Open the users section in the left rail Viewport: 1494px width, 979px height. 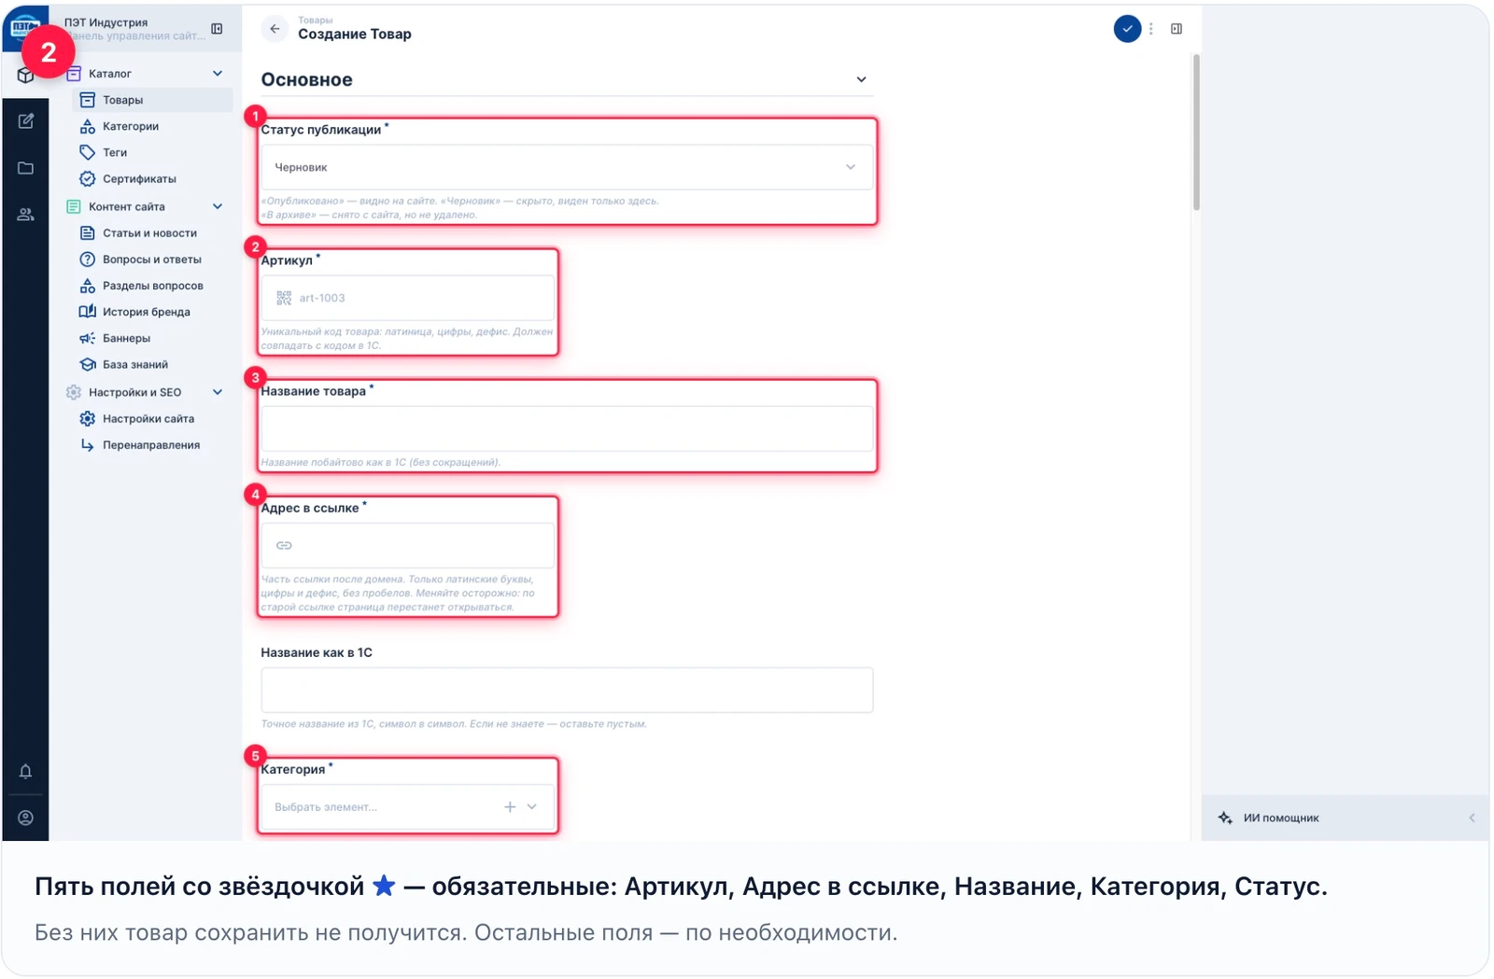26,215
